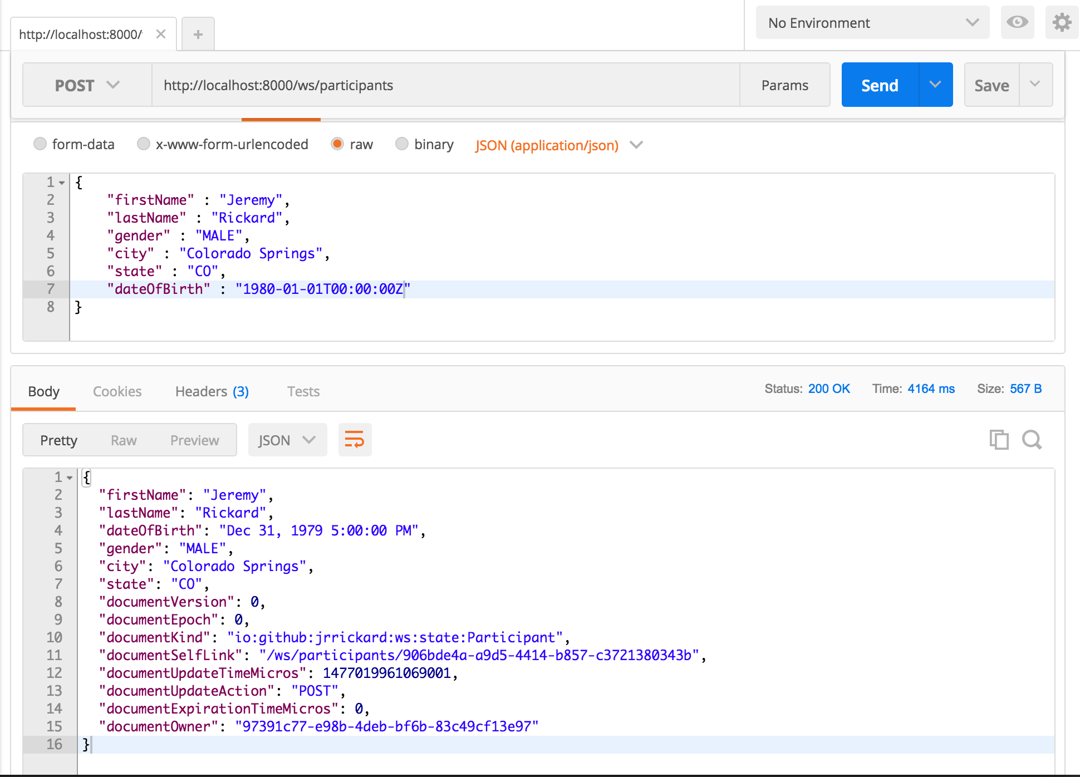
Task: Toggle line wrap icon in response
Action: coord(355,440)
